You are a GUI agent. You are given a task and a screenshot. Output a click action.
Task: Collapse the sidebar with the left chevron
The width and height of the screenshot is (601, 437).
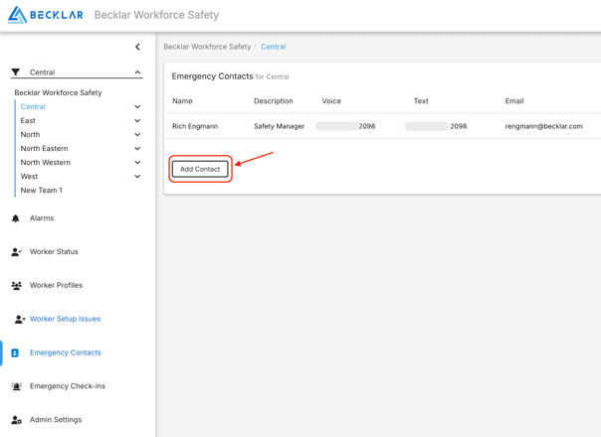(x=137, y=47)
